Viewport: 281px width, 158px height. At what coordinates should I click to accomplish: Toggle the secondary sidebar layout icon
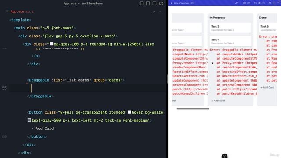155,4
